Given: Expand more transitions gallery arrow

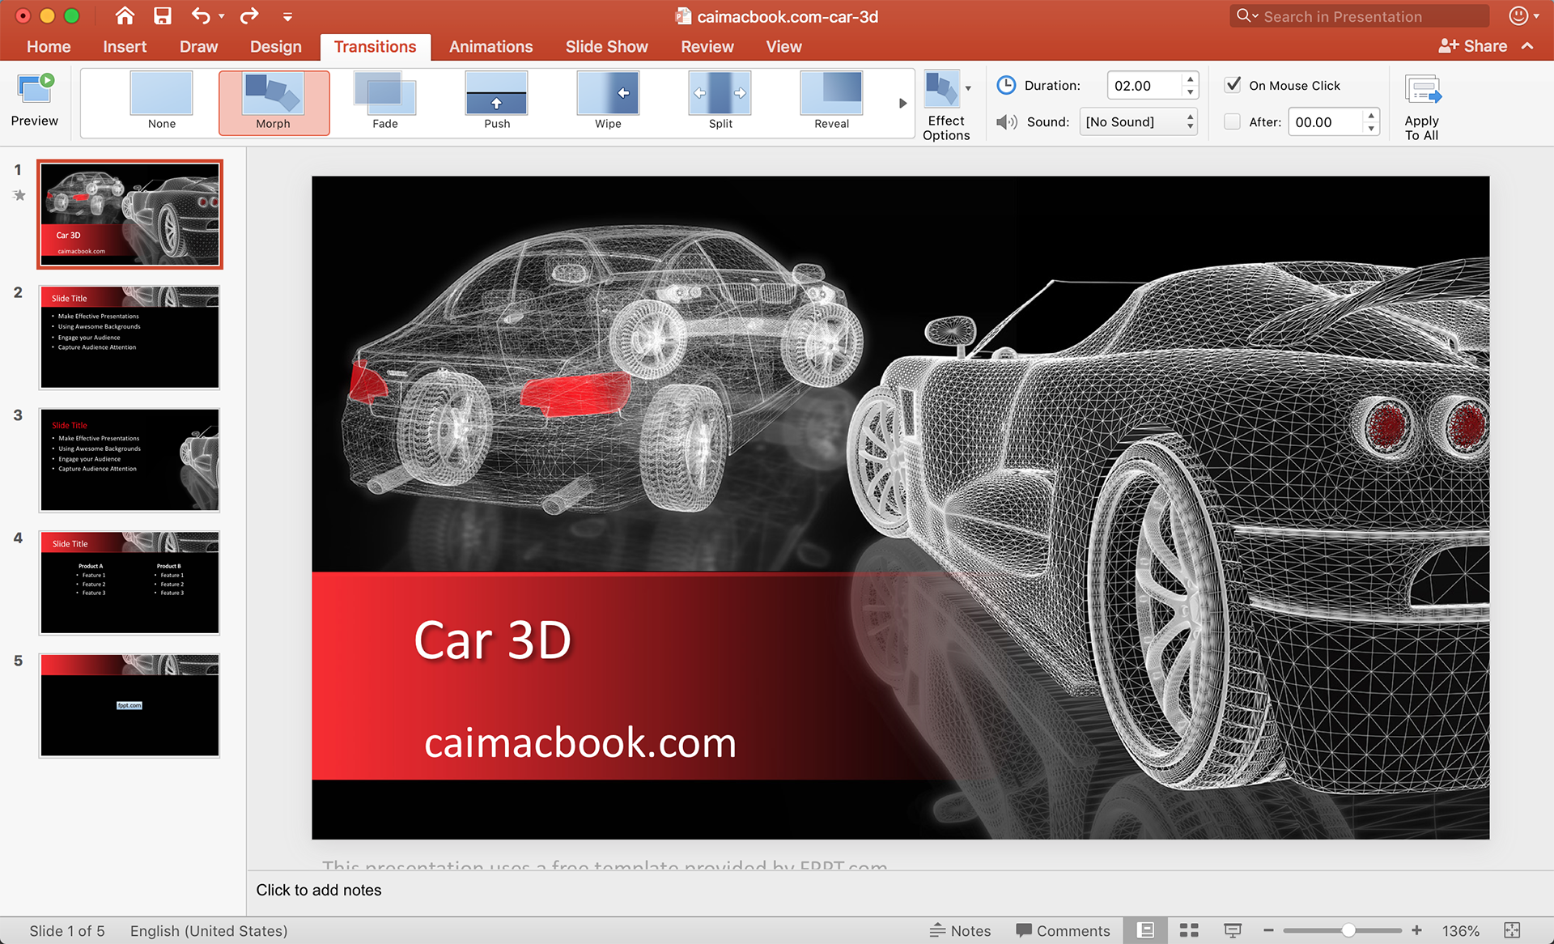Looking at the screenshot, I should point(902,103).
